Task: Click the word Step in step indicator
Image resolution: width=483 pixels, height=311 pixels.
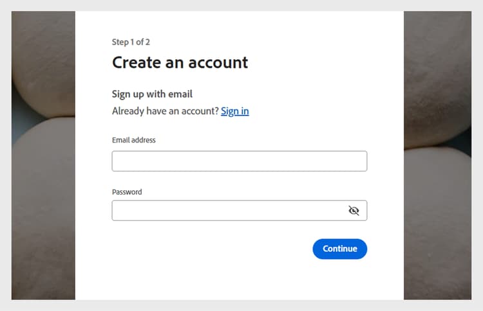Action: point(120,42)
